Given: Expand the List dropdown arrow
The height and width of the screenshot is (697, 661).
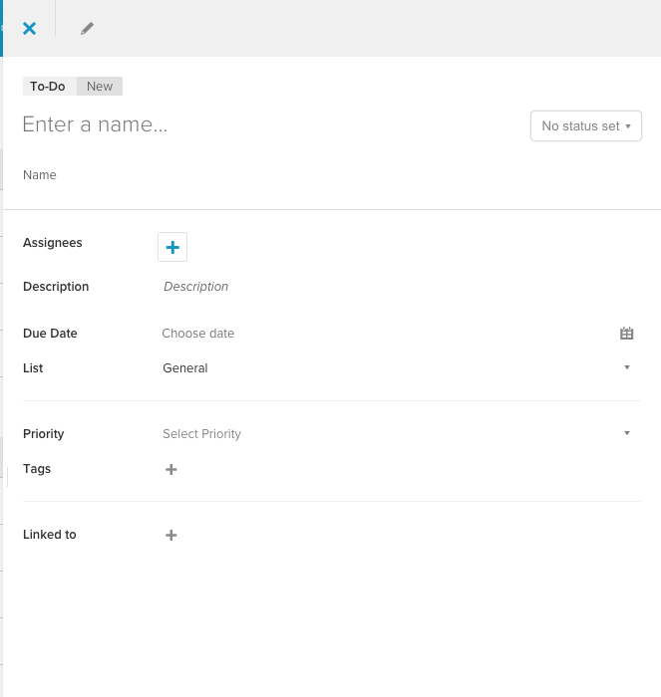Looking at the screenshot, I should coord(627,367).
